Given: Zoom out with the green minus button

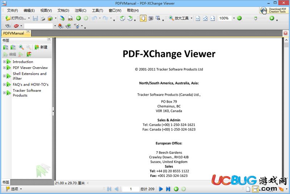Looking at the screenshot, I should (239, 18).
